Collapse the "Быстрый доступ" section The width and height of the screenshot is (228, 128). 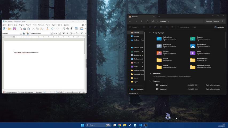click(150, 33)
